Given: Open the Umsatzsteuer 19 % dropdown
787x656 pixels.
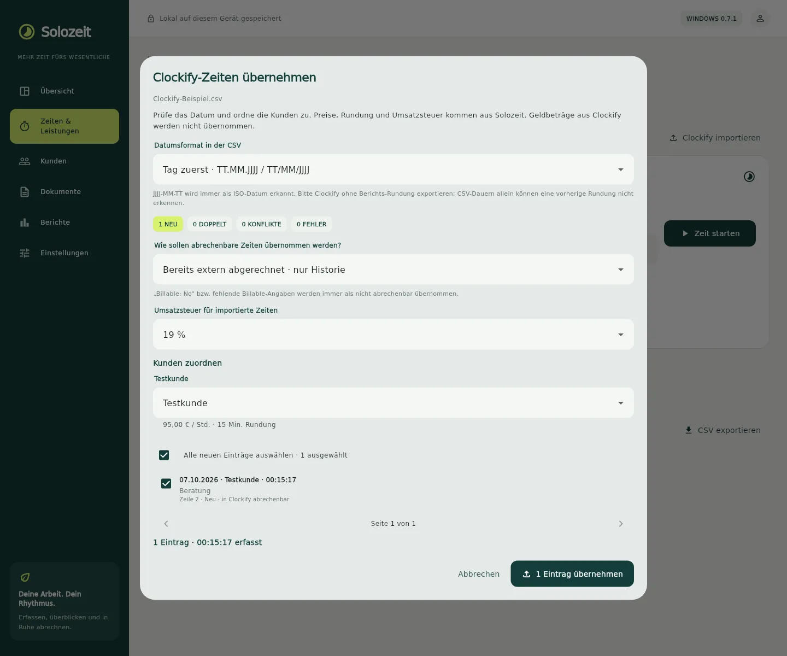Looking at the screenshot, I should pyautogui.click(x=393, y=335).
